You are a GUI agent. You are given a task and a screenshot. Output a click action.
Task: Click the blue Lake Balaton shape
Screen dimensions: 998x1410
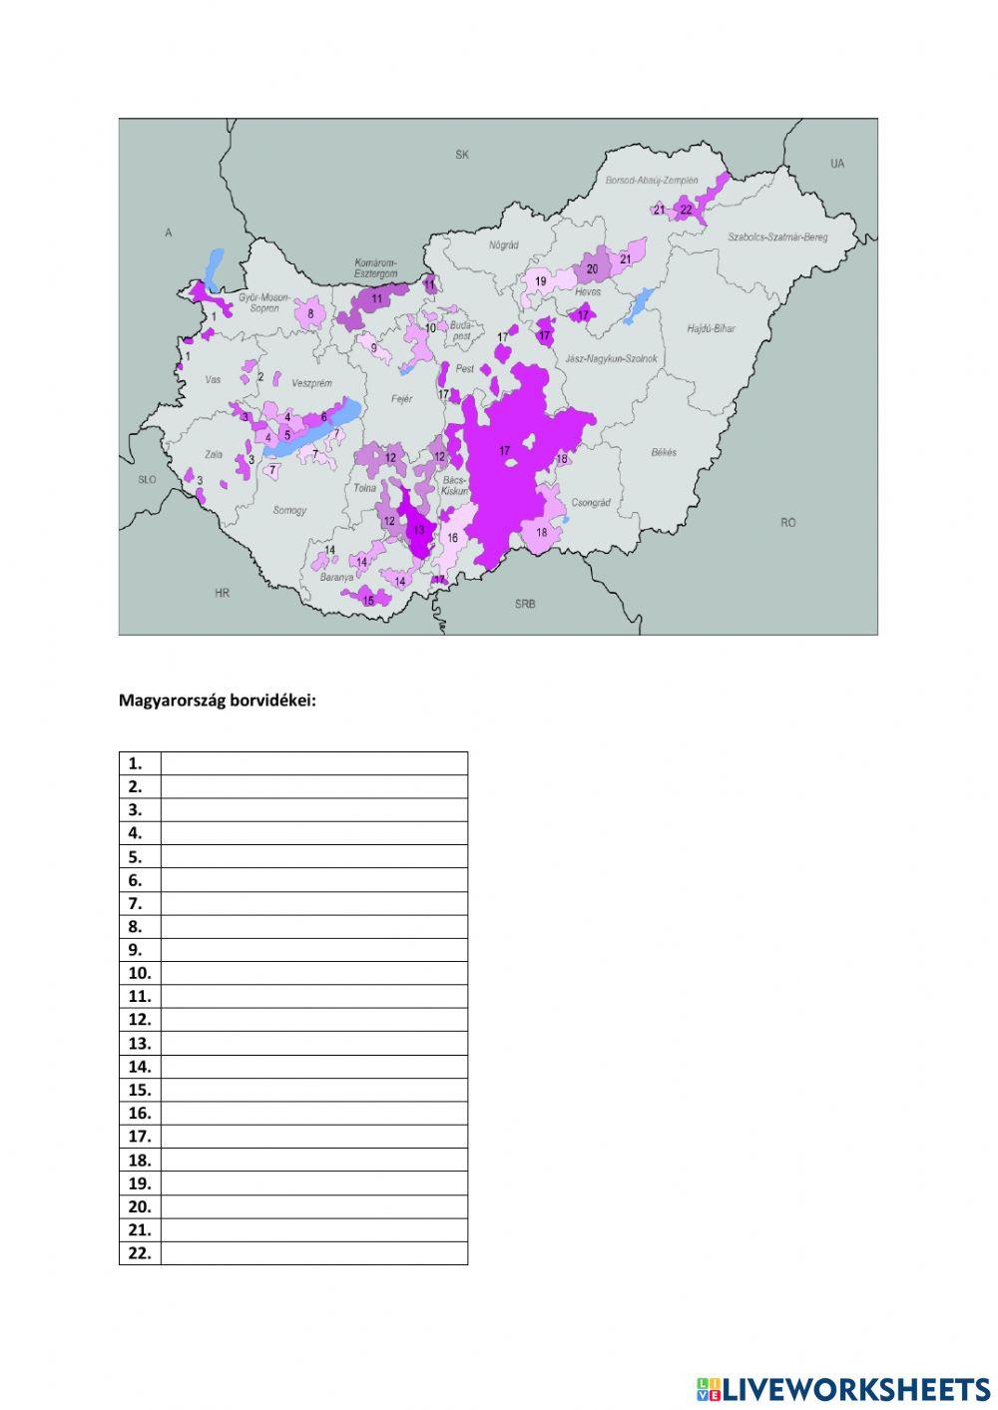(309, 435)
